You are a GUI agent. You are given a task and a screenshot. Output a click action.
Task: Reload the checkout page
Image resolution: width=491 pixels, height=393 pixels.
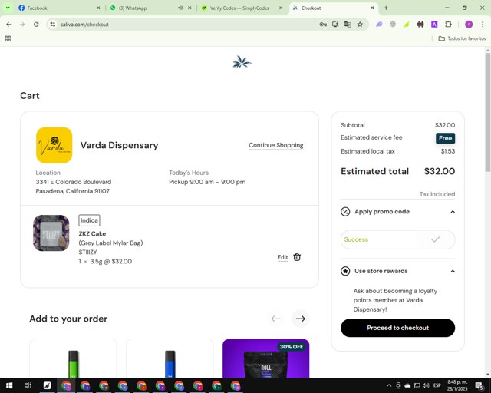click(36, 24)
